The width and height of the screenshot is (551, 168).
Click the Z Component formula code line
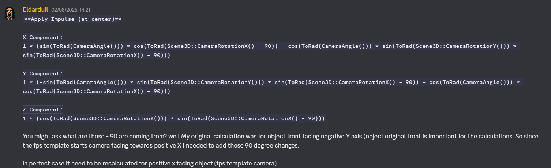point(174,119)
